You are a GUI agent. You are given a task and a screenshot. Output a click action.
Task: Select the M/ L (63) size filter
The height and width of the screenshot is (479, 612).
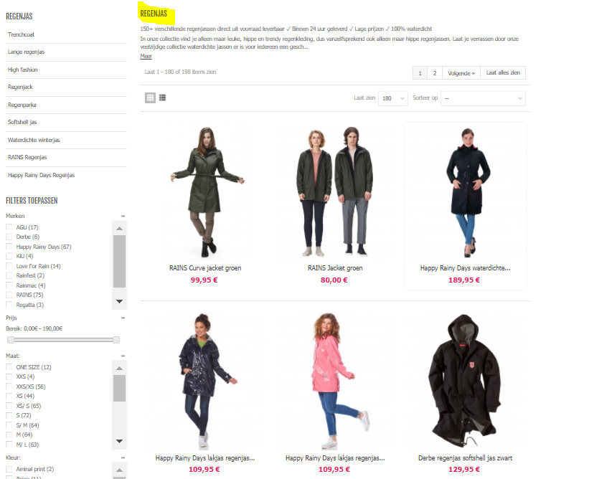coord(9,445)
